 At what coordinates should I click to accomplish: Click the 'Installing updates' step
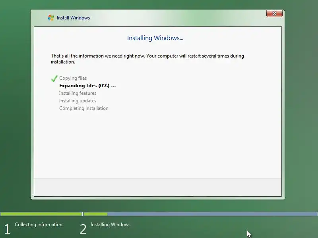pos(78,101)
